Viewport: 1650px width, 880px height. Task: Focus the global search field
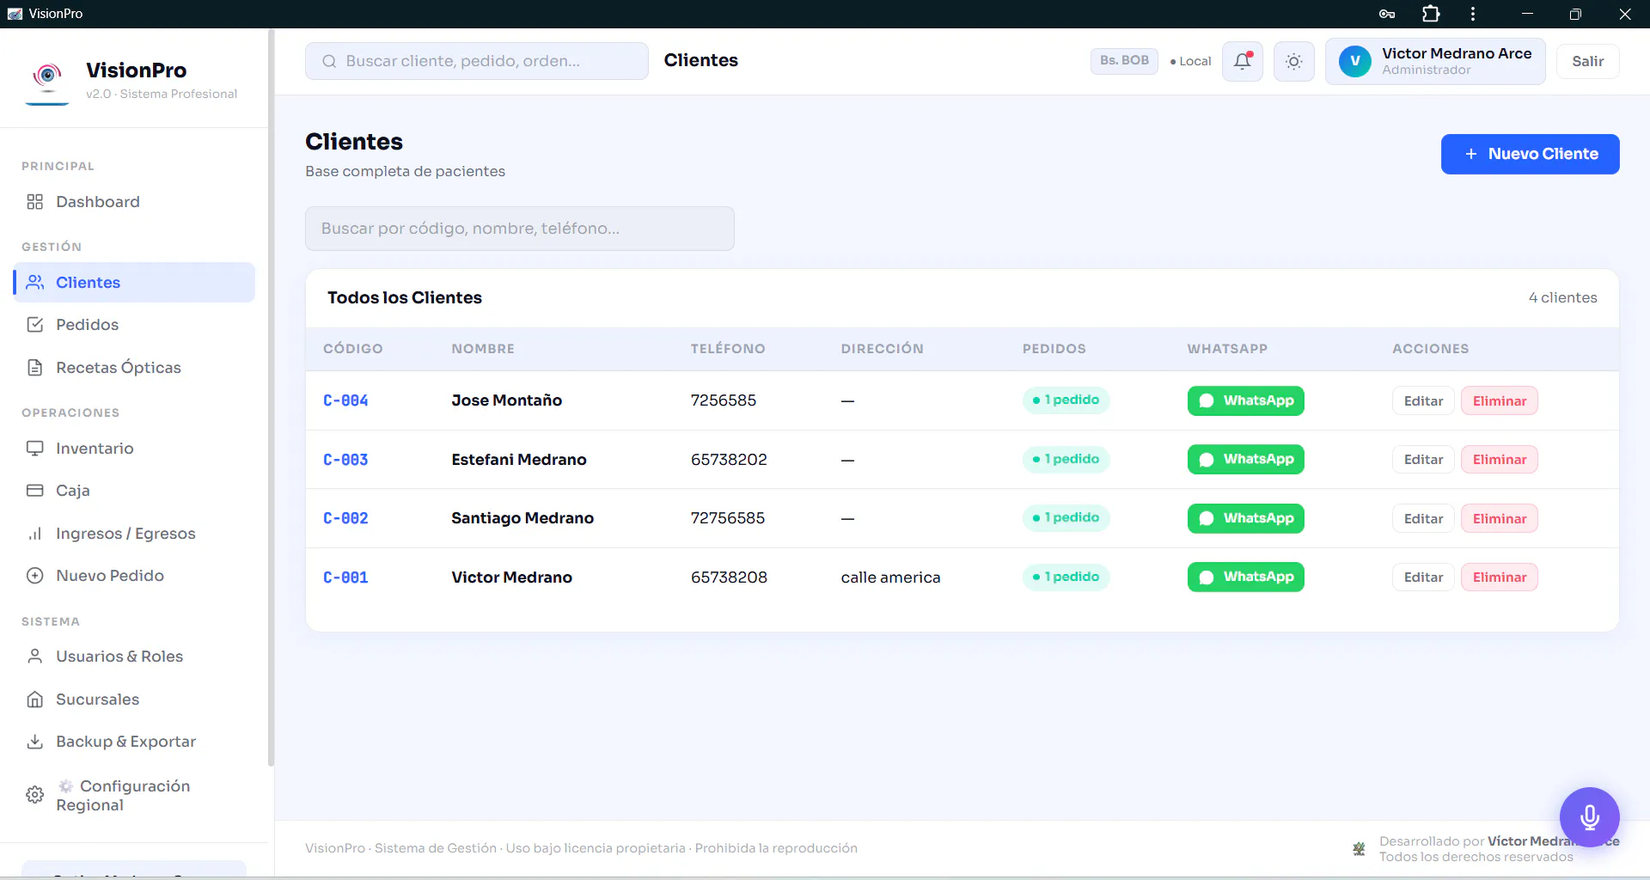point(477,61)
